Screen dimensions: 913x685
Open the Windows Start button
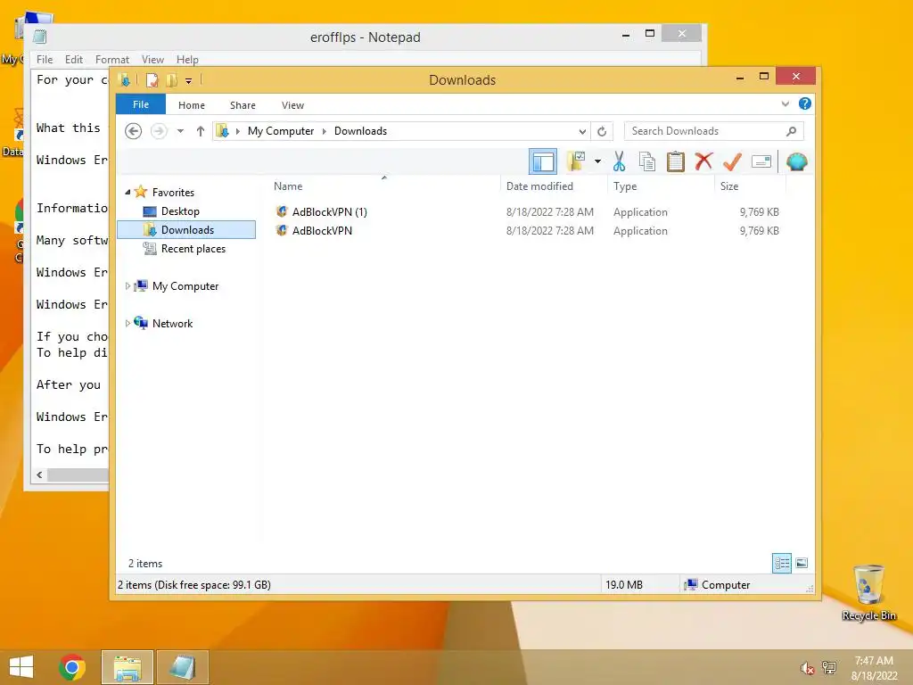coord(21,667)
